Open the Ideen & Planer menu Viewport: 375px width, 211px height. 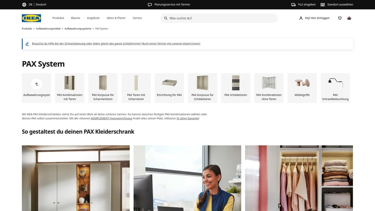[116, 18]
